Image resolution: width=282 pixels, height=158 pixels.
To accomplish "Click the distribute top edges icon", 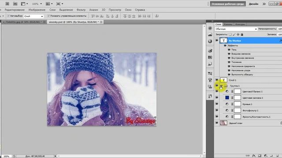I will (x=125, y=16).
